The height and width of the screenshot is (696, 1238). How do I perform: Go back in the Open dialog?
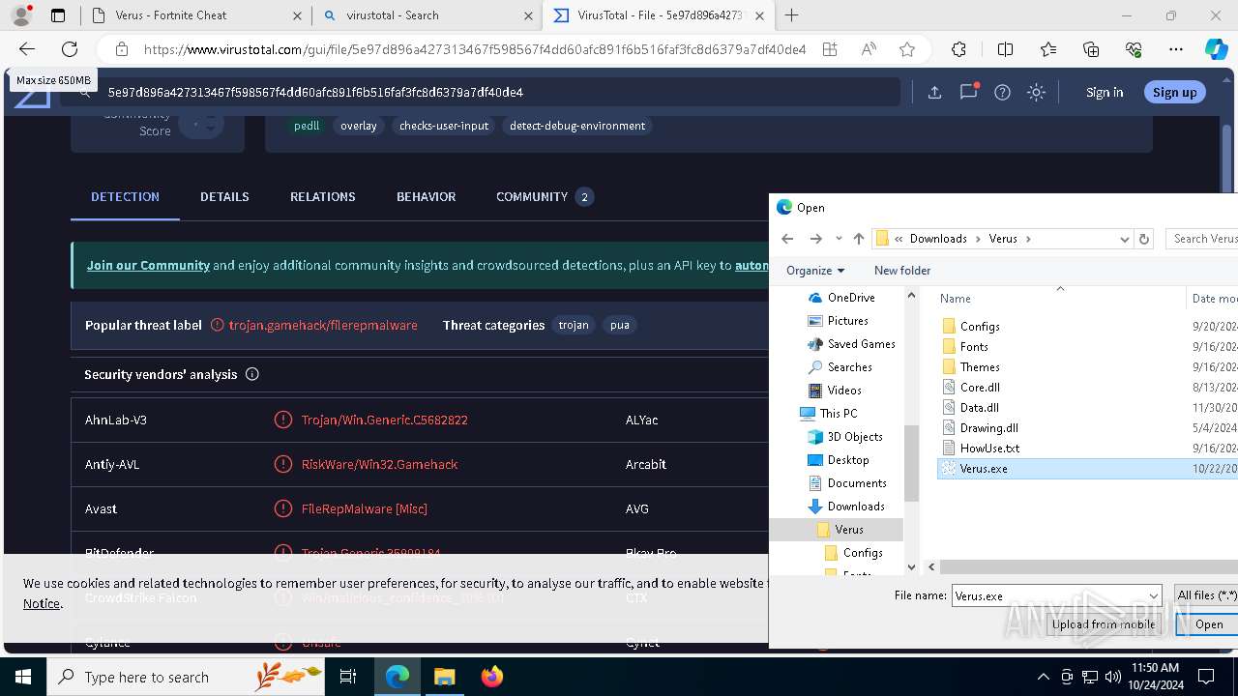point(787,239)
